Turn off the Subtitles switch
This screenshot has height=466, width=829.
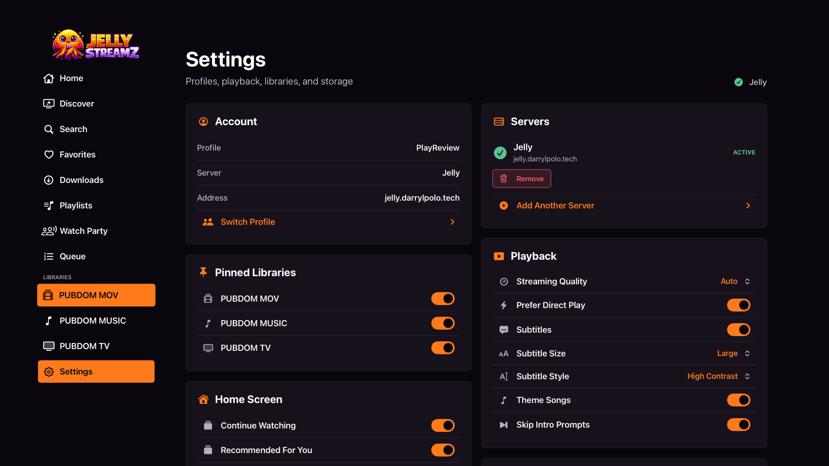click(739, 330)
